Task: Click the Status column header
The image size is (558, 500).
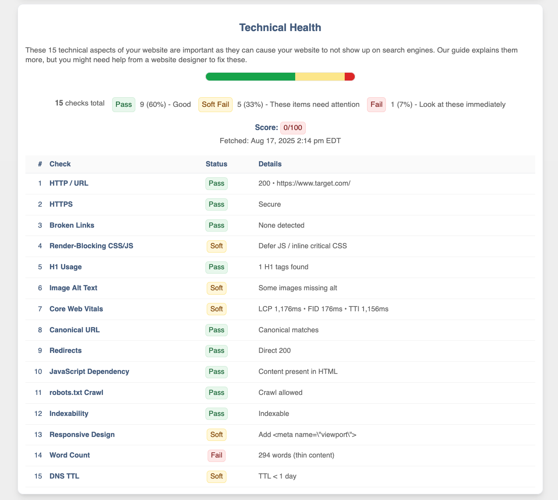Action: click(216, 164)
